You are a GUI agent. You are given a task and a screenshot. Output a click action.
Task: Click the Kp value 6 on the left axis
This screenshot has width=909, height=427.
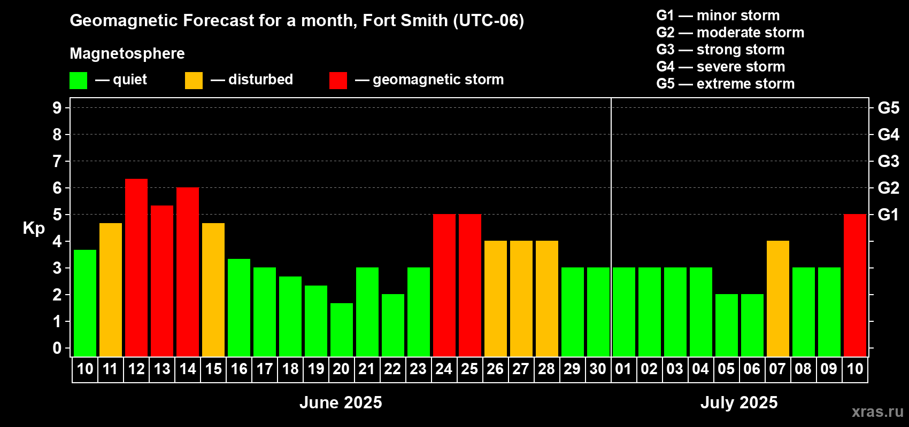point(57,188)
